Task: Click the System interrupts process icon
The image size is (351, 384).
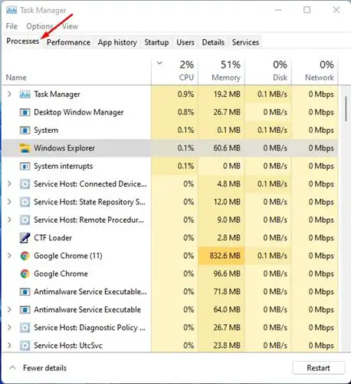Action: 25,166
